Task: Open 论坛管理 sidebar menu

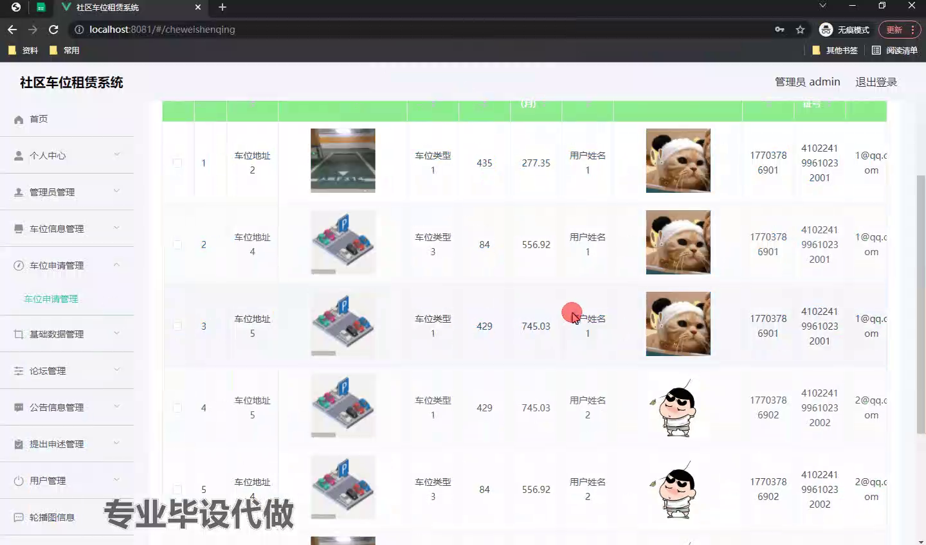Action: tap(67, 371)
